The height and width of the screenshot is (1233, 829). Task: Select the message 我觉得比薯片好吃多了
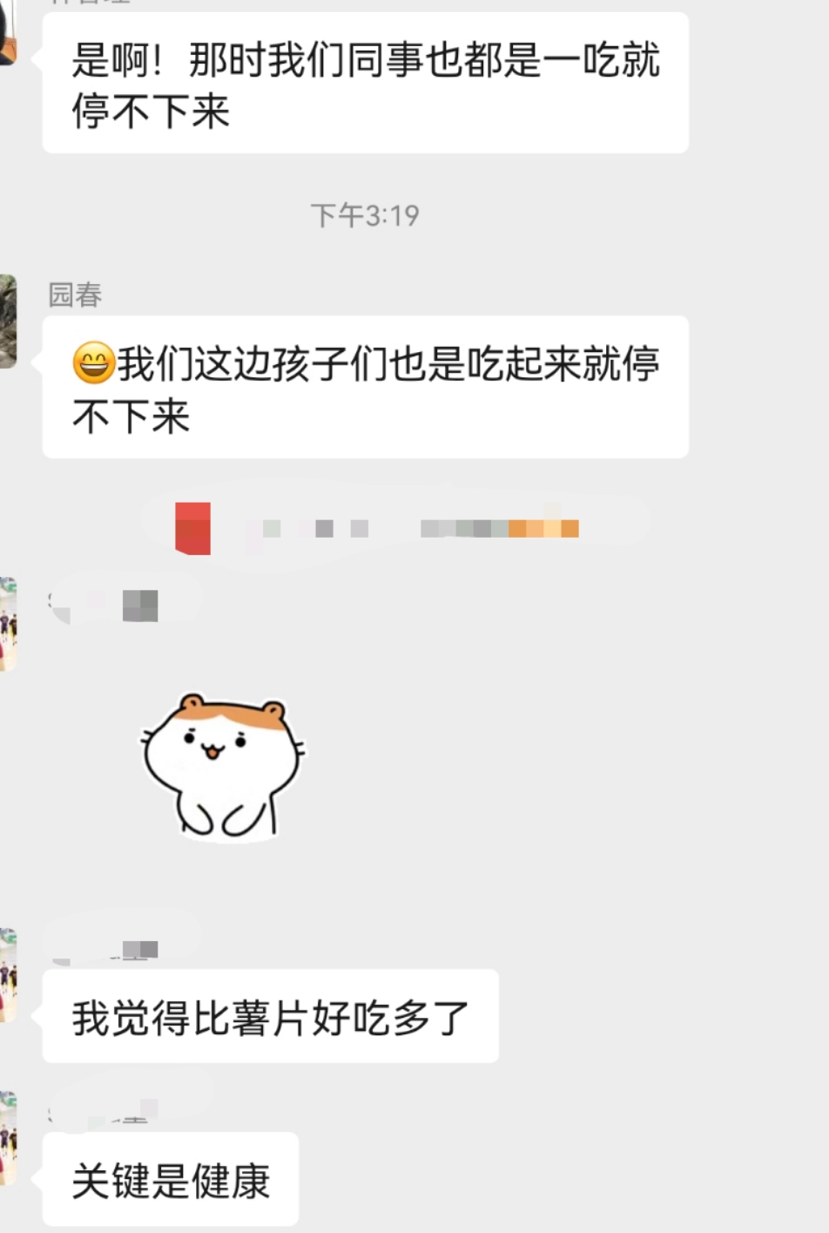click(270, 1016)
